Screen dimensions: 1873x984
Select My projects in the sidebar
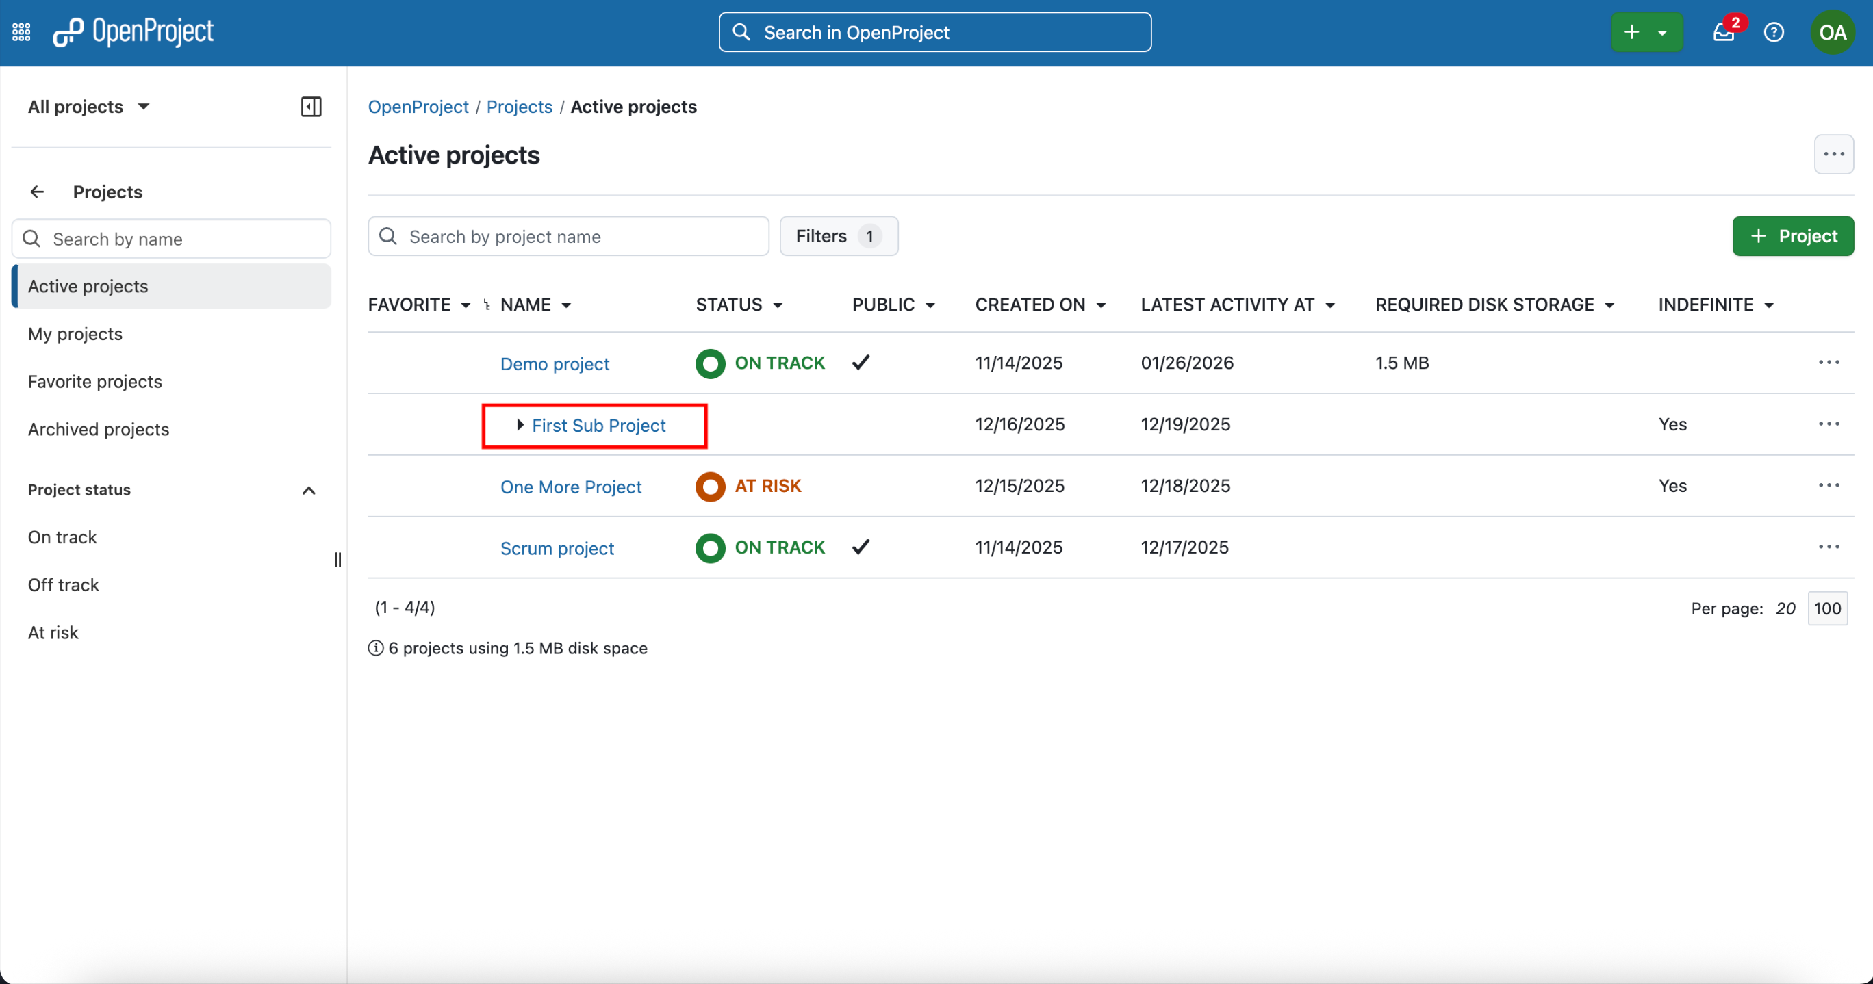172,335
